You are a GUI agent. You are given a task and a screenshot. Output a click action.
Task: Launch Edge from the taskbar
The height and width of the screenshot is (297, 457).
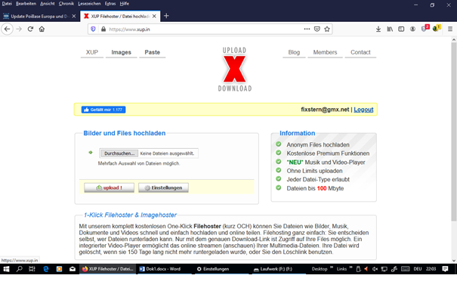tap(46, 269)
